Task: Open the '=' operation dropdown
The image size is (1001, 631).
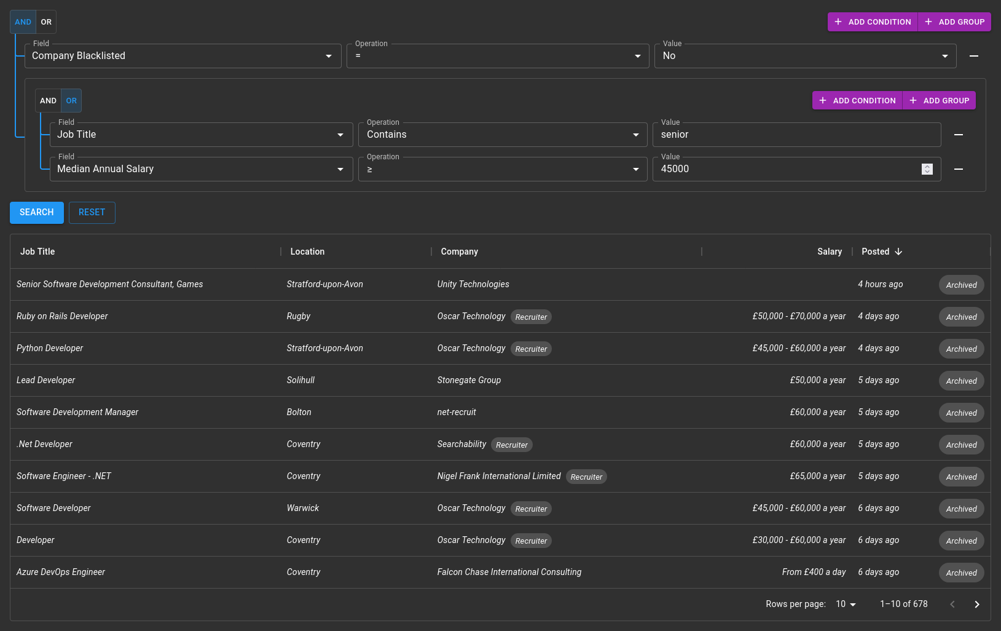Action: coord(498,56)
